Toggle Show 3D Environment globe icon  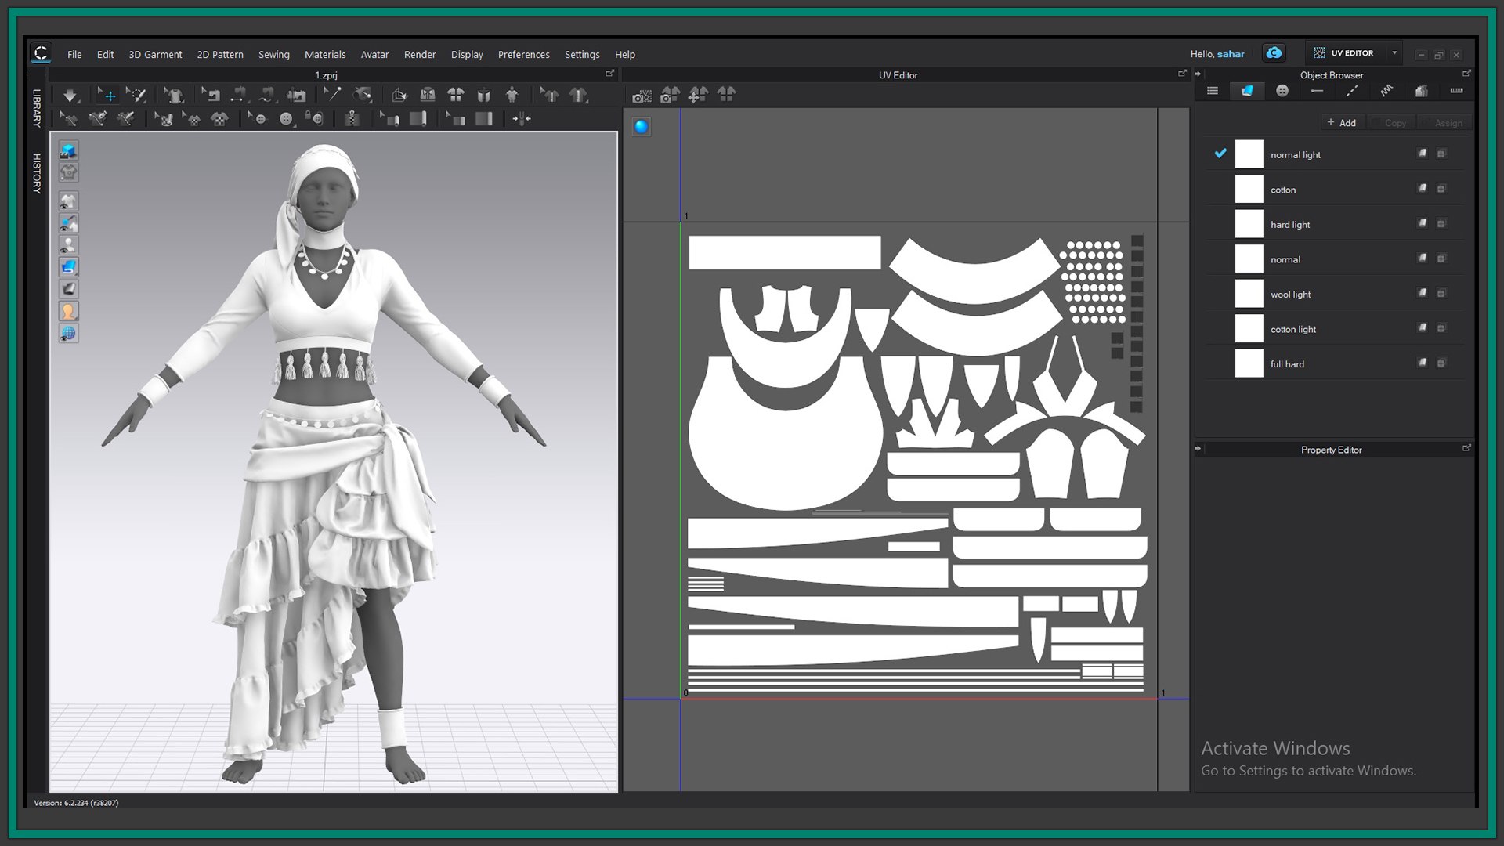[69, 333]
